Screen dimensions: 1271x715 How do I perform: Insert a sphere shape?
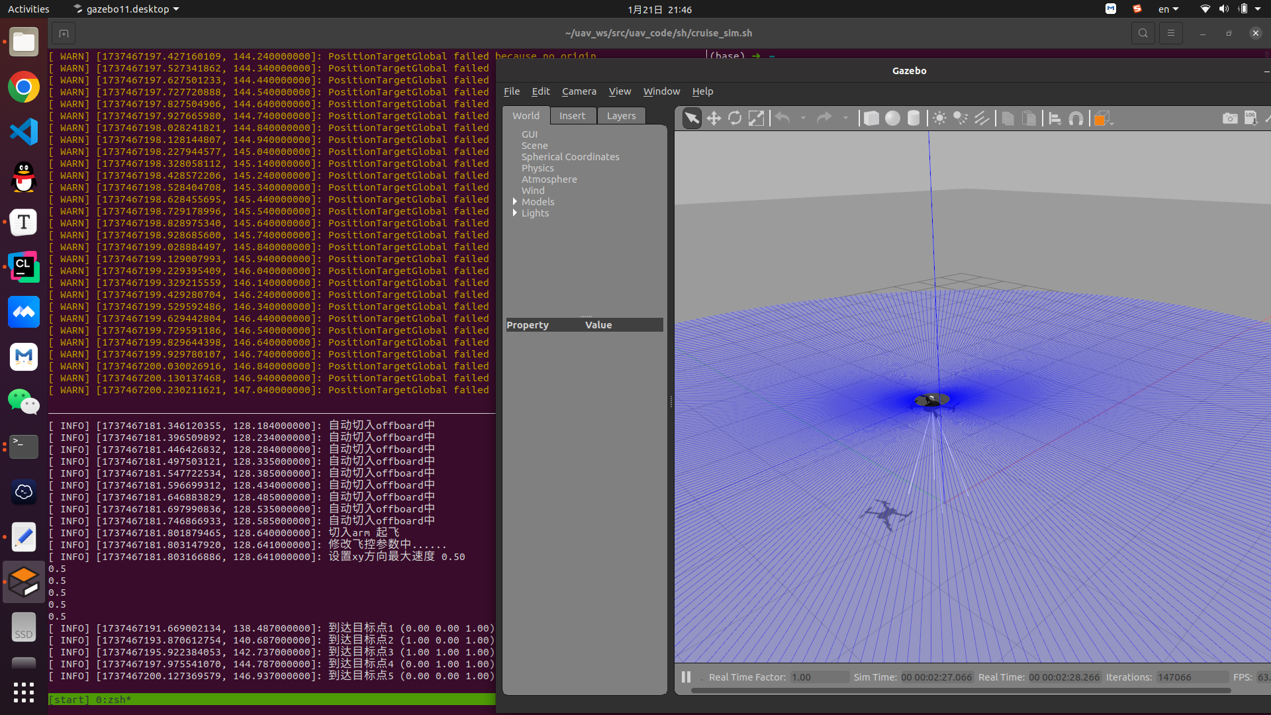(892, 118)
